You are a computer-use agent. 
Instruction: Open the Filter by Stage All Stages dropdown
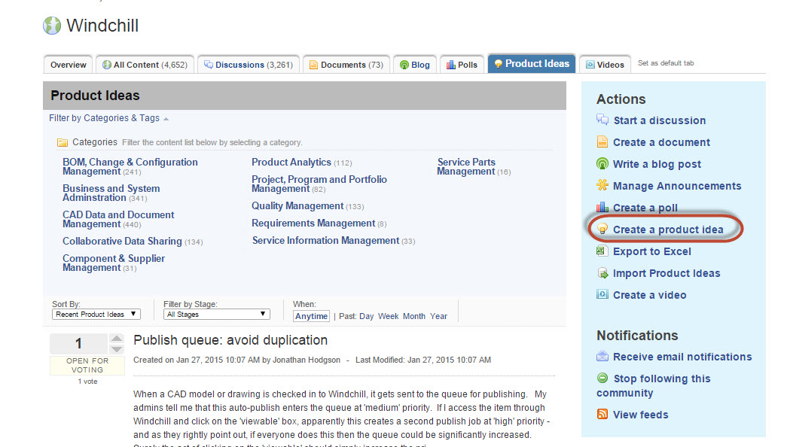(x=216, y=314)
